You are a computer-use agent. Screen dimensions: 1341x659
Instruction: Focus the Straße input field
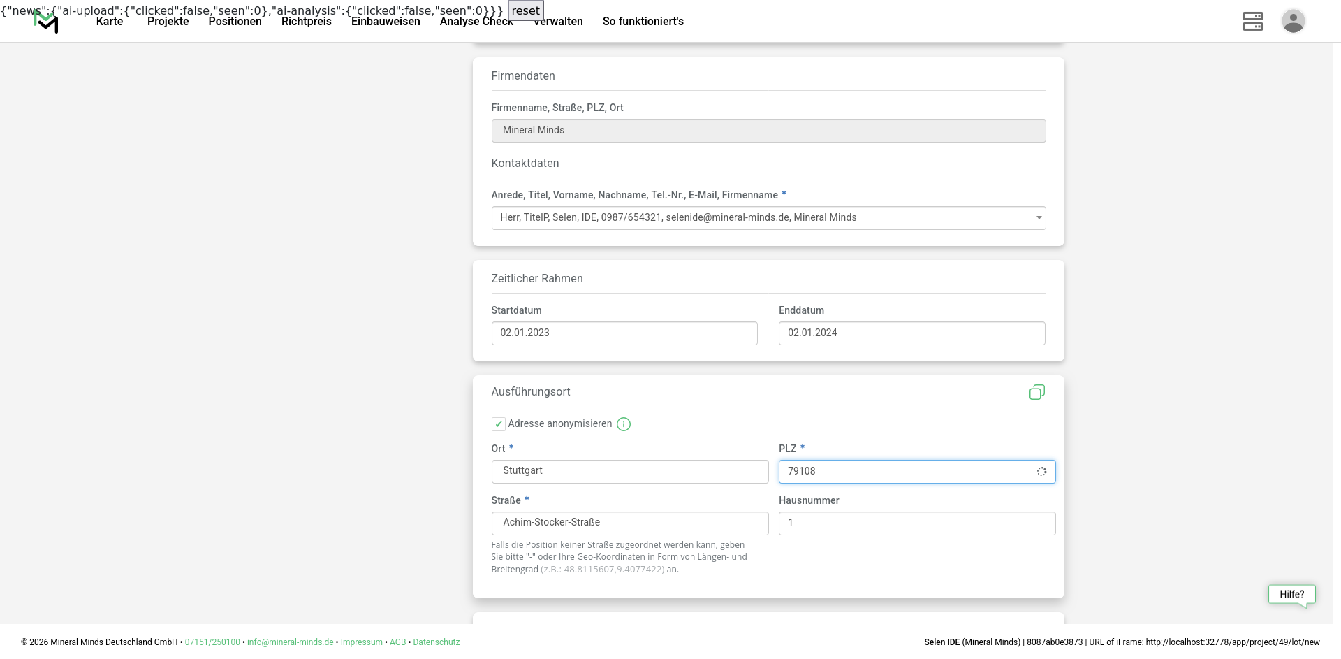[629, 523]
